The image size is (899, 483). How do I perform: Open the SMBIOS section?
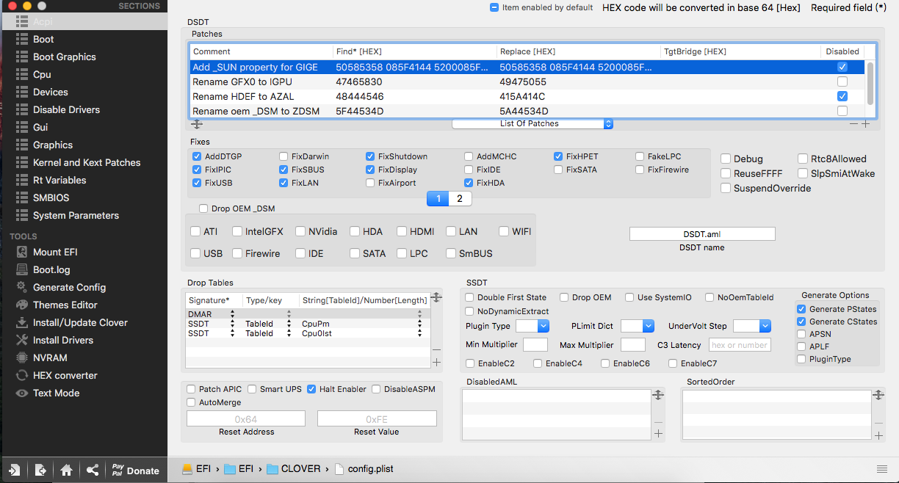51,197
